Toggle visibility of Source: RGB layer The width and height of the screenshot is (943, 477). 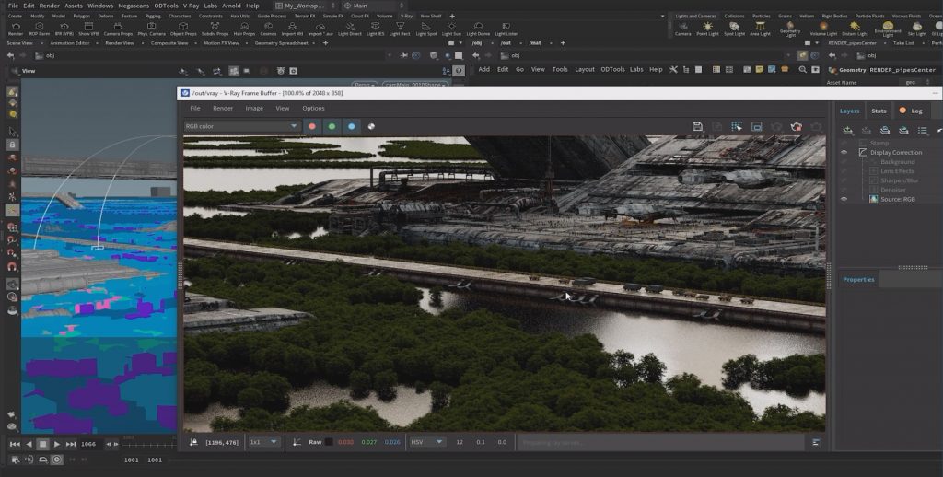[844, 199]
